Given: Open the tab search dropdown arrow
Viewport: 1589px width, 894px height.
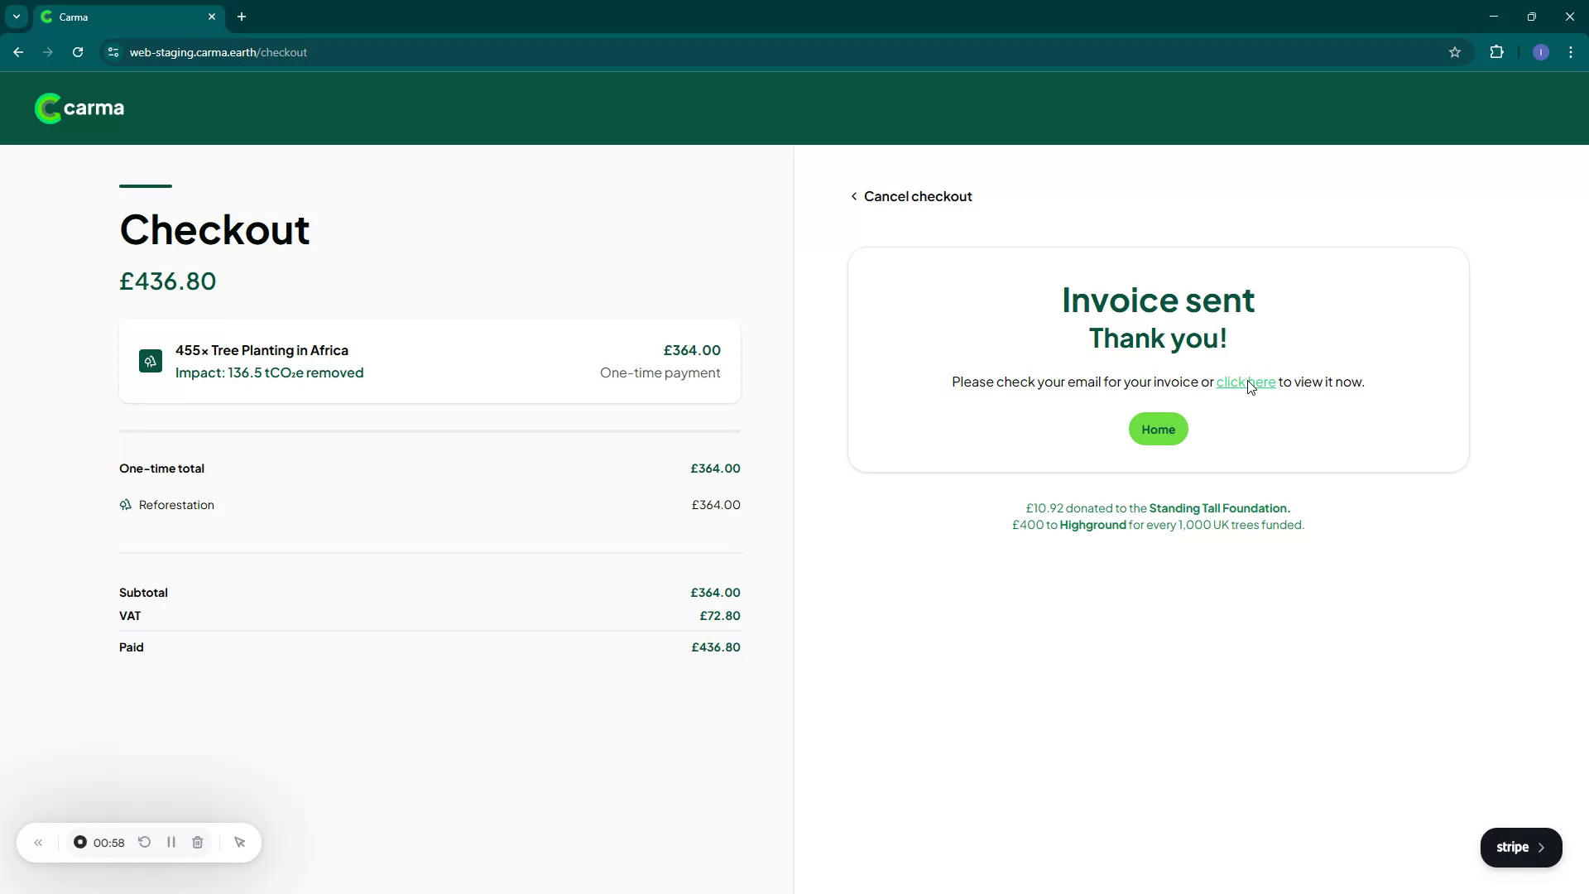Looking at the screenshot, I should 17,17.
